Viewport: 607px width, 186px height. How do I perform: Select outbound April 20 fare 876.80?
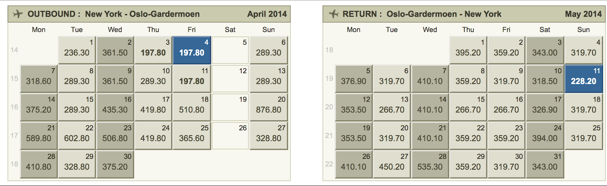[268, 107]
